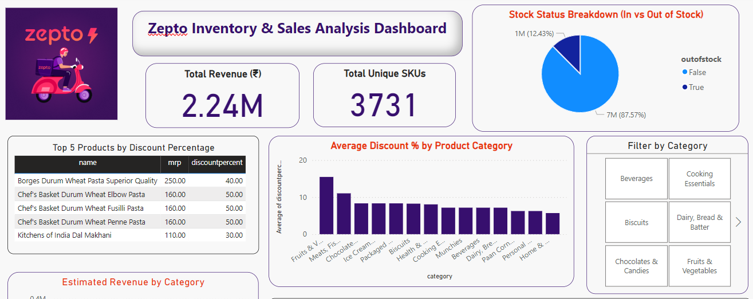Click the Top 5 Products by Discount Percentage title
Screen dimensions: 753x299
click(133, 148)
